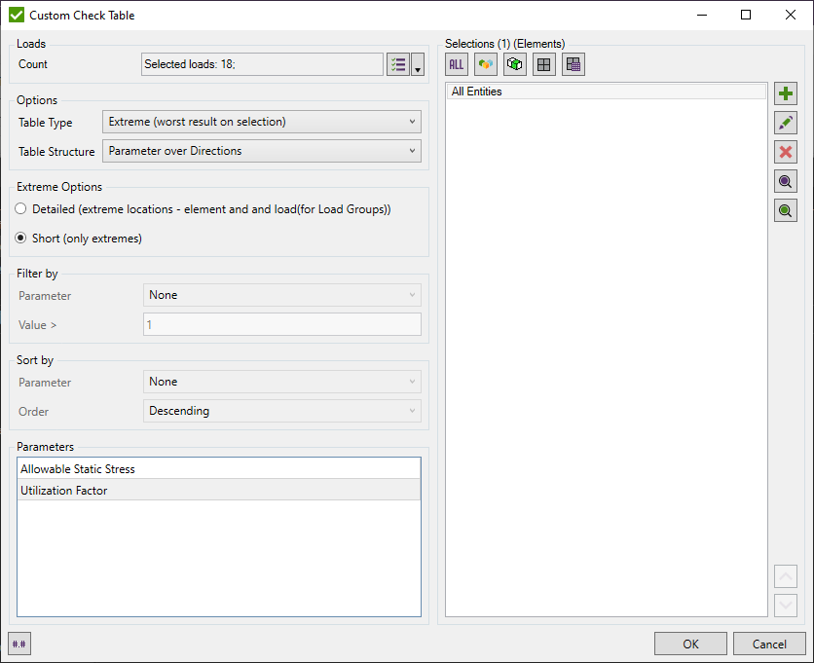Choose the Short only extremes option

20,238
